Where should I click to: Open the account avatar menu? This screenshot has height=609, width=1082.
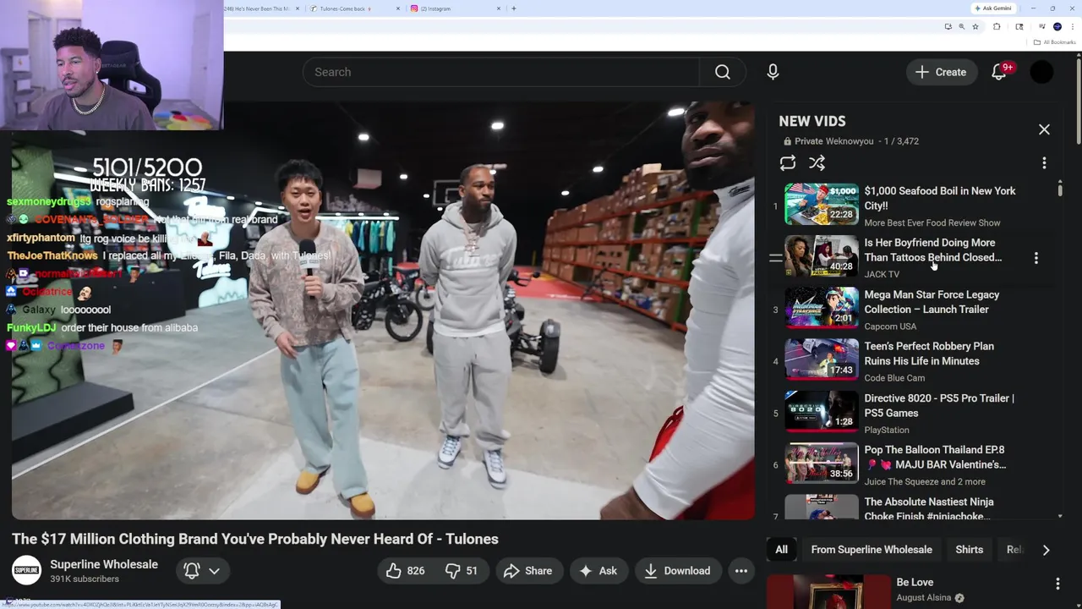coord(1041,72)
